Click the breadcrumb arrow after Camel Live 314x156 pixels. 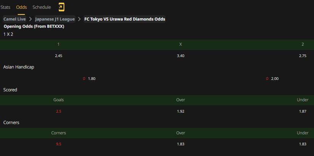pyautogui.click(x=31, y=19)
